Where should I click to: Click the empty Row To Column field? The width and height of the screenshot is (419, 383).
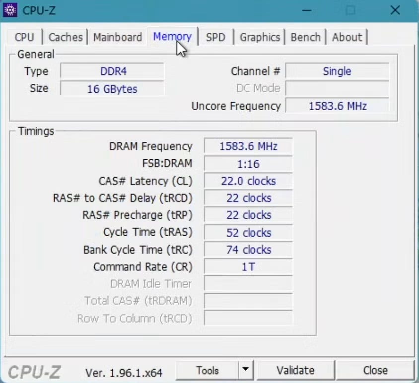click(248, 318)
